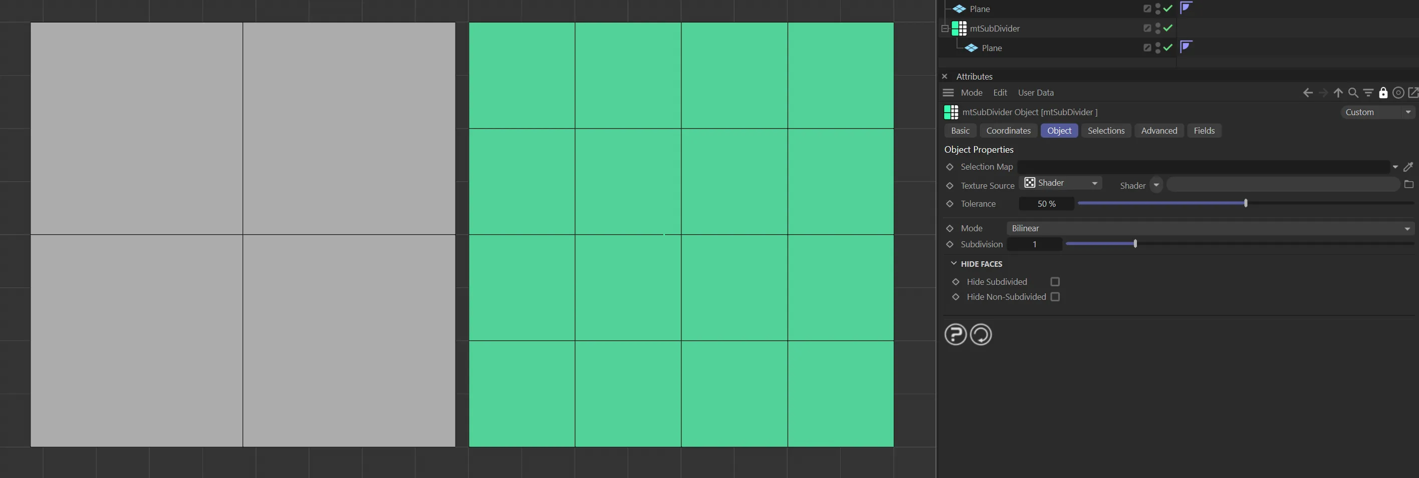Open the Texture Source Shader dropdown
The width and height of the screenshot is (1419, 478).
coord(1060,183)
